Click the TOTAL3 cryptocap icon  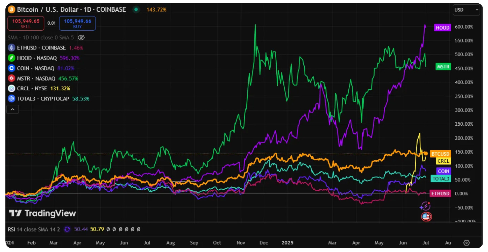point(12,99)
